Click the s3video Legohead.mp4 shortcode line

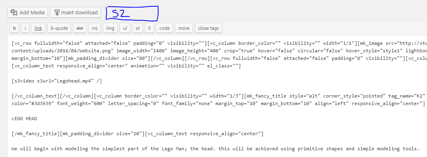point(57,81)
